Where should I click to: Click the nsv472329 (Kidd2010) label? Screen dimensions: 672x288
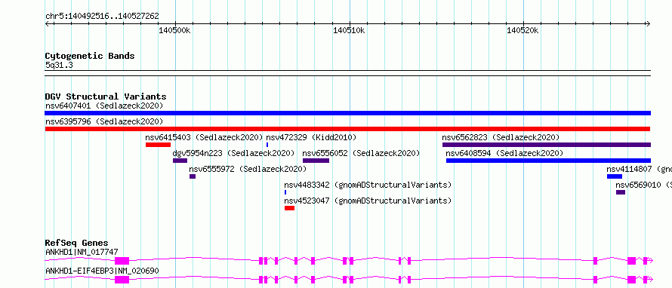311,137
